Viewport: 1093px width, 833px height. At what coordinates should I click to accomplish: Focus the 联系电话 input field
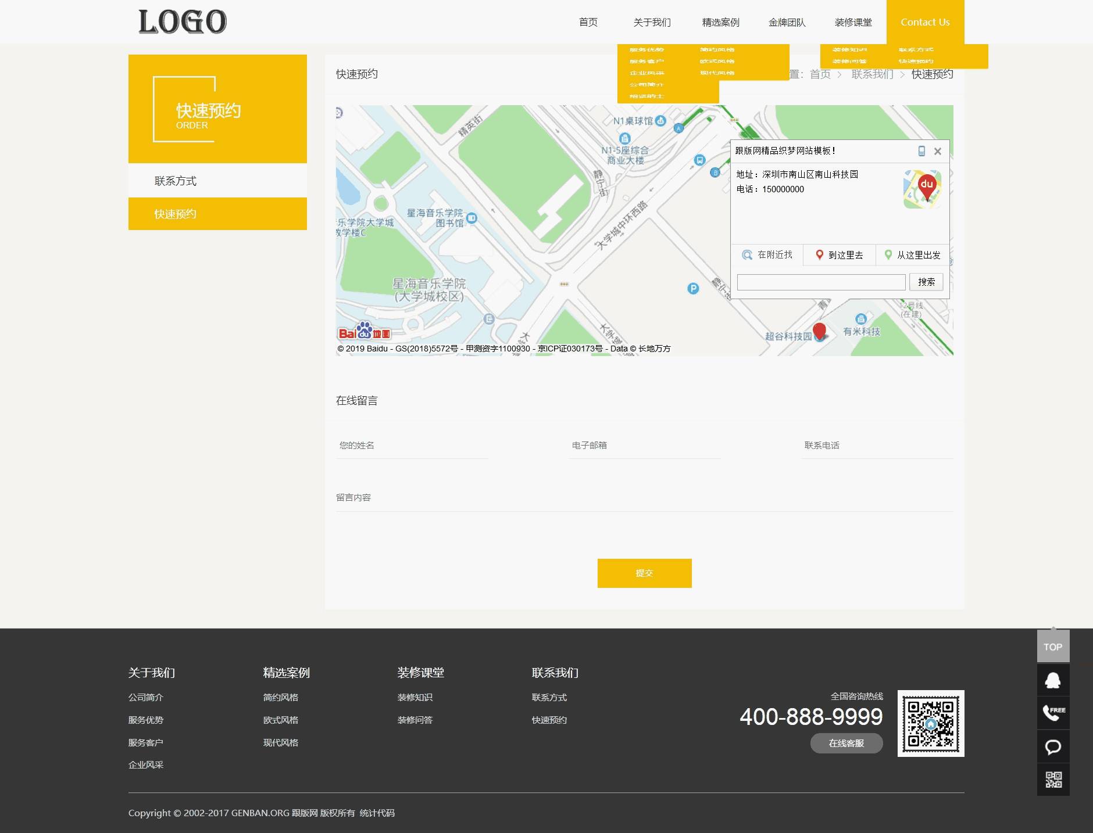pyautogui.click(x=877, y=446)
